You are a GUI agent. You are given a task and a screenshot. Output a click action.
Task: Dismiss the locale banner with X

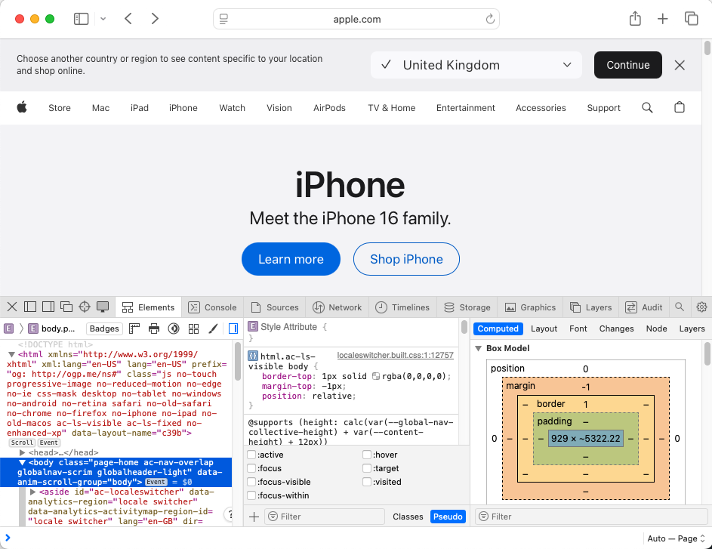click(680, 65)
